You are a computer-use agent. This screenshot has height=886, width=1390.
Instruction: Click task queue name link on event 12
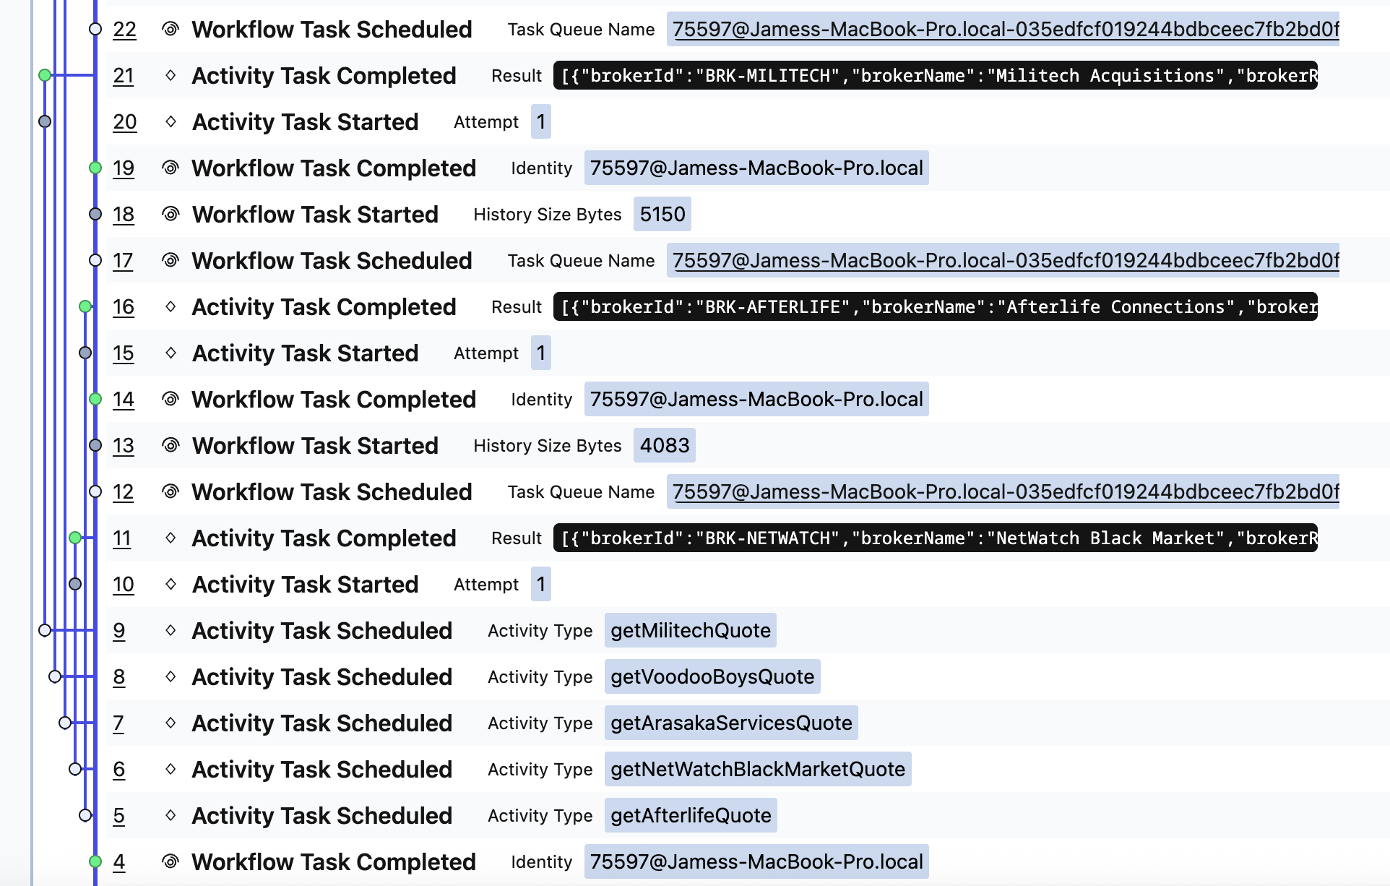tap(1005, 491)
